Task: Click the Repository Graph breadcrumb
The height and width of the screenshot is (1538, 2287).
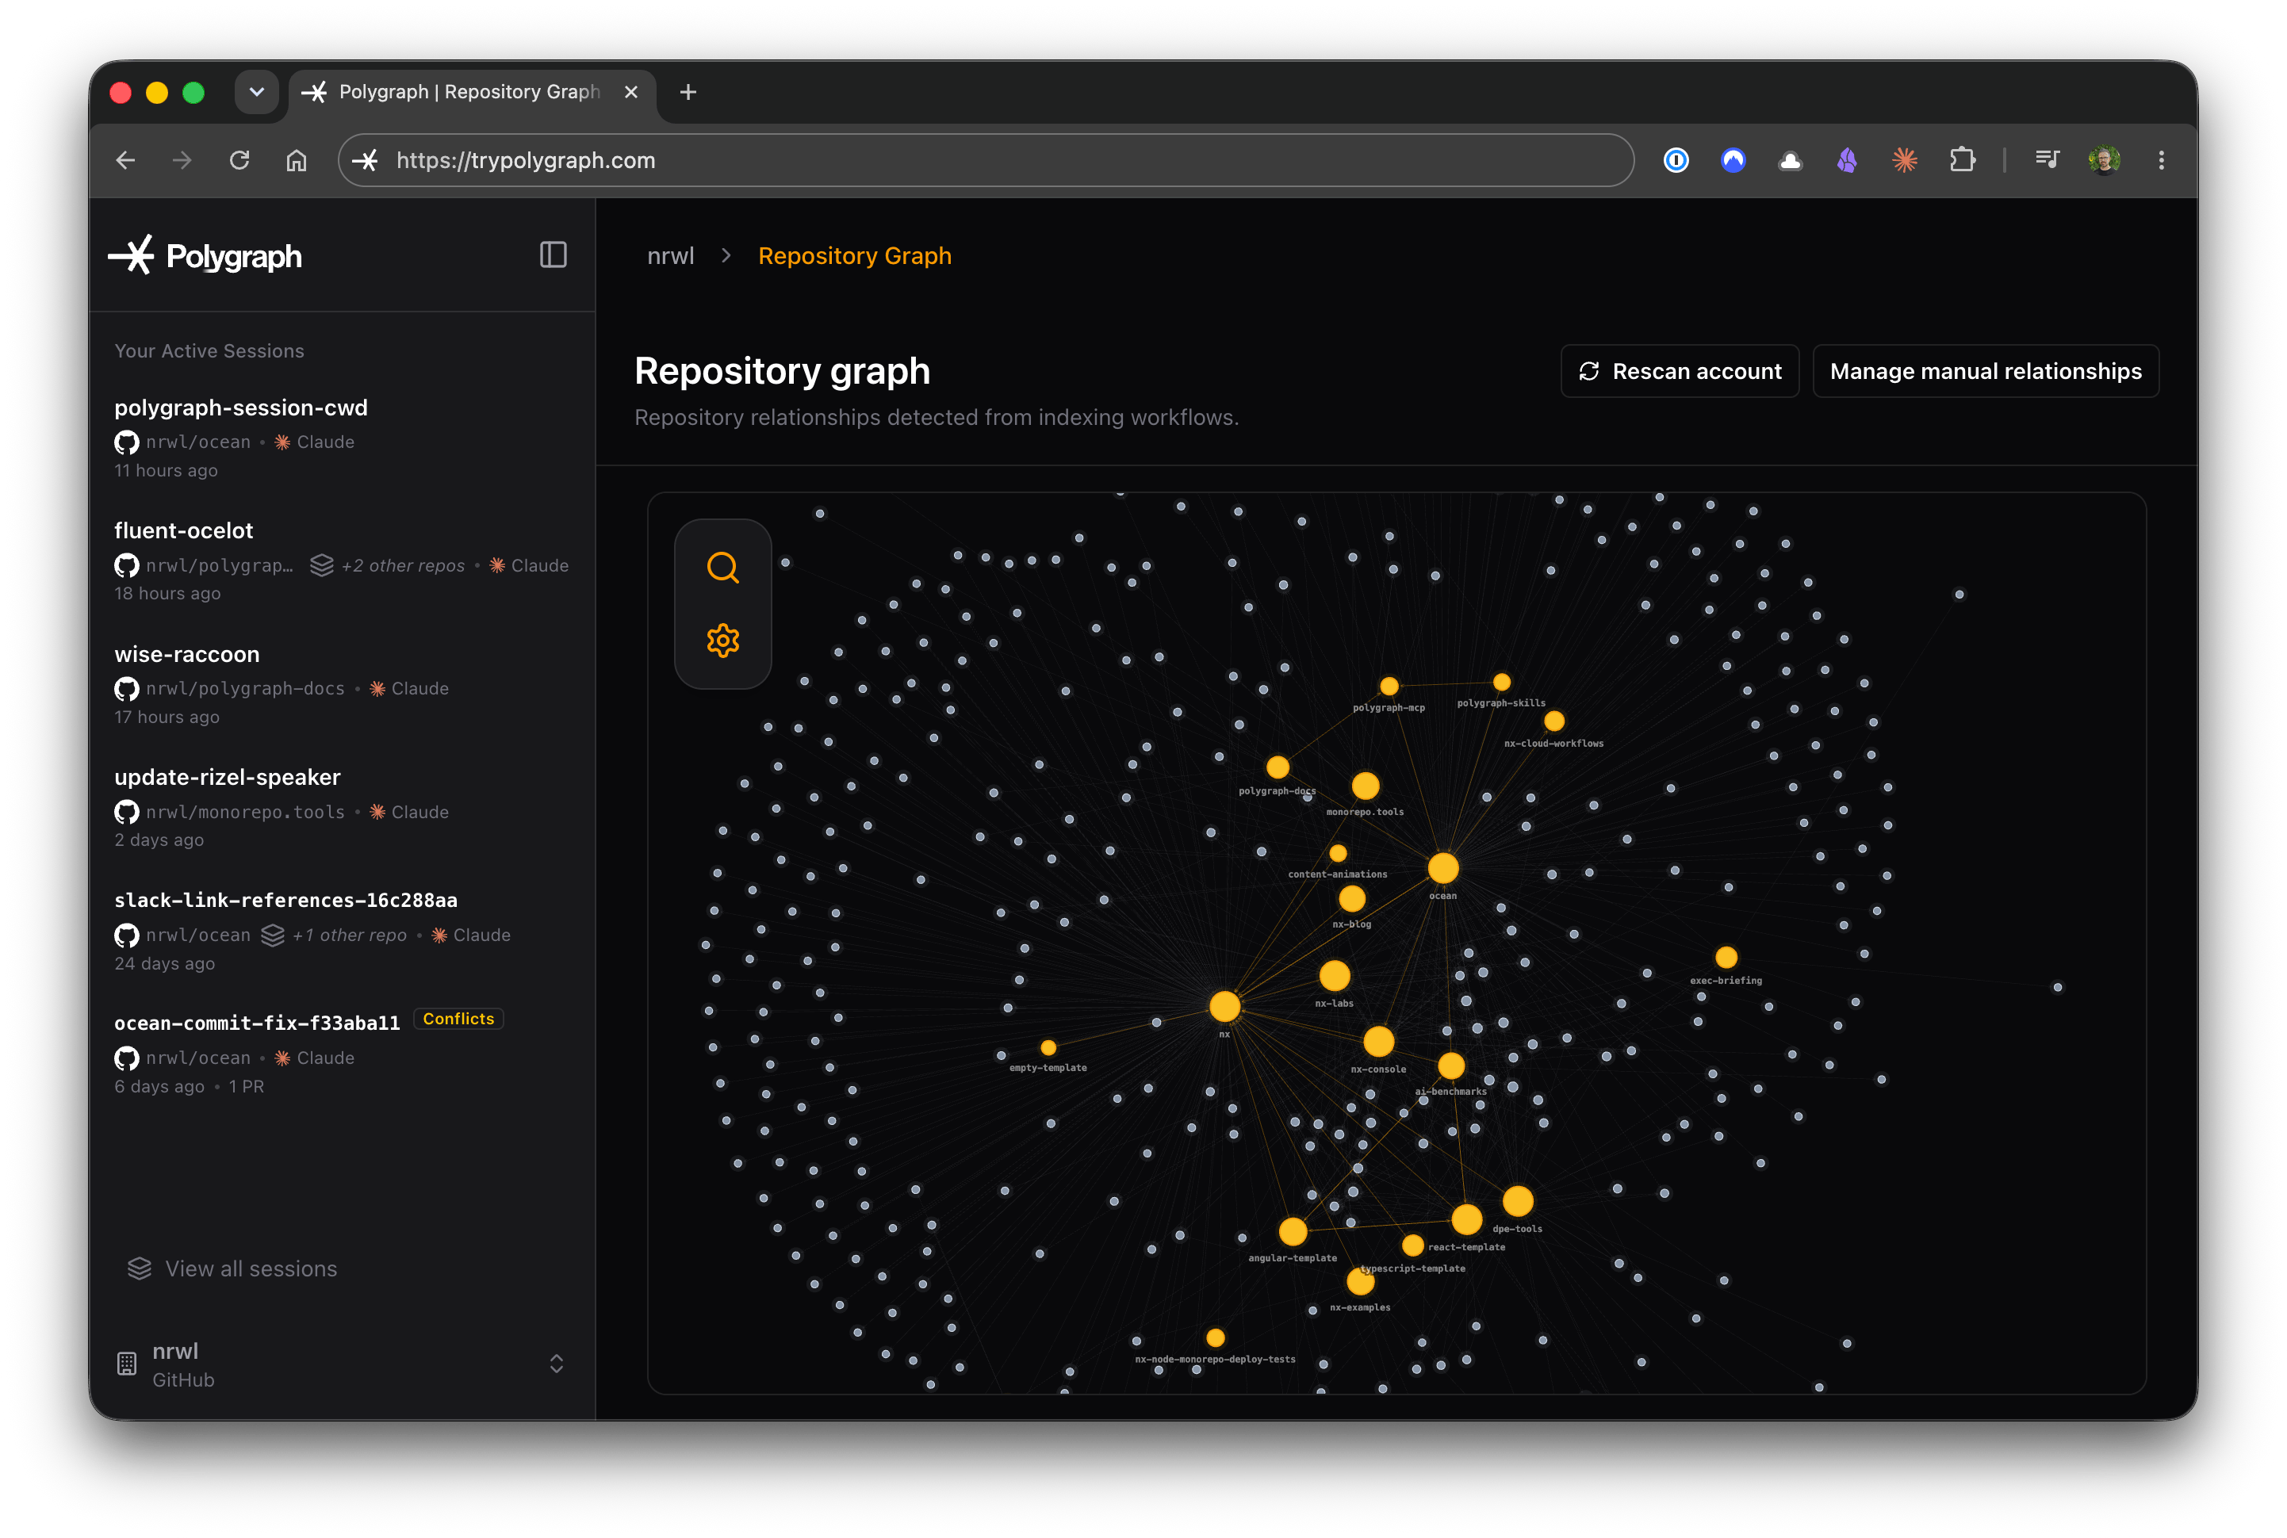Action: pyautogui.click(x=855, y=256)
